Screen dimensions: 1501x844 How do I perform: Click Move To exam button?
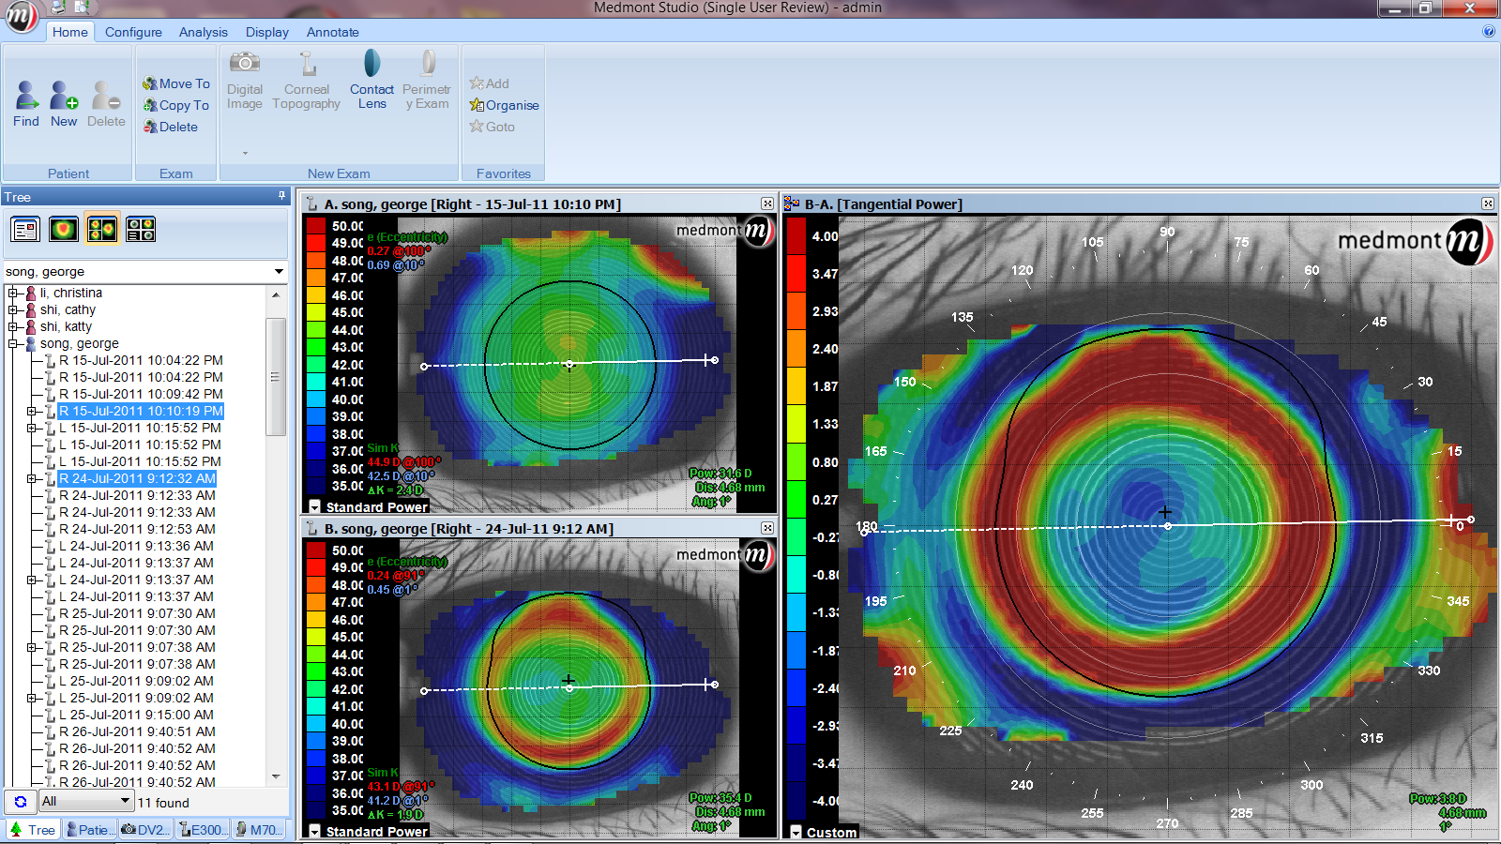click(x=176, y=83)
